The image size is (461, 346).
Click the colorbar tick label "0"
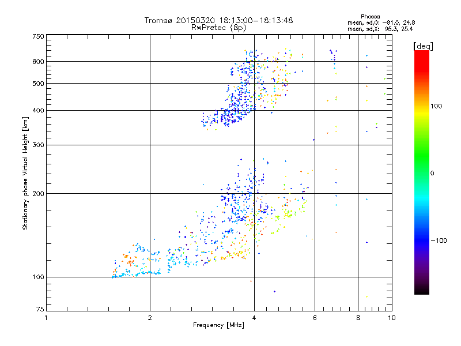click(x=432, y=173)
